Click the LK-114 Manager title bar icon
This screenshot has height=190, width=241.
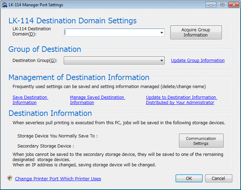point(4,5)
